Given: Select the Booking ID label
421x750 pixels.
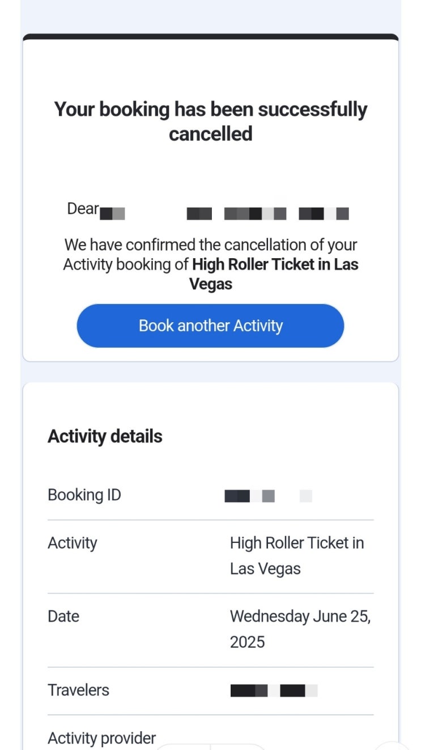Looking at the screenshot, I should point(84,495).
